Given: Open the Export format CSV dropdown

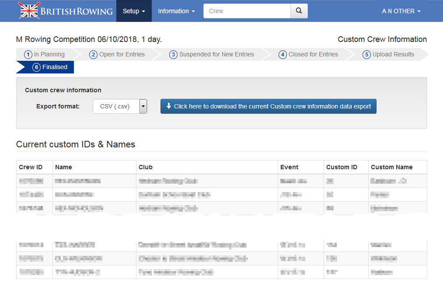Looking at the screenshot, I should point(120,106).
